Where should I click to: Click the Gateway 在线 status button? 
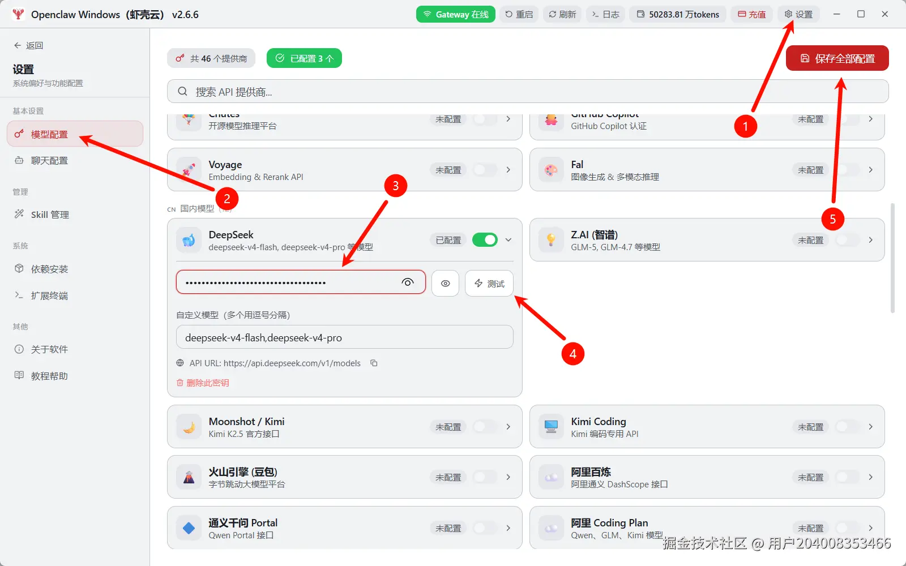click(456, 14)
